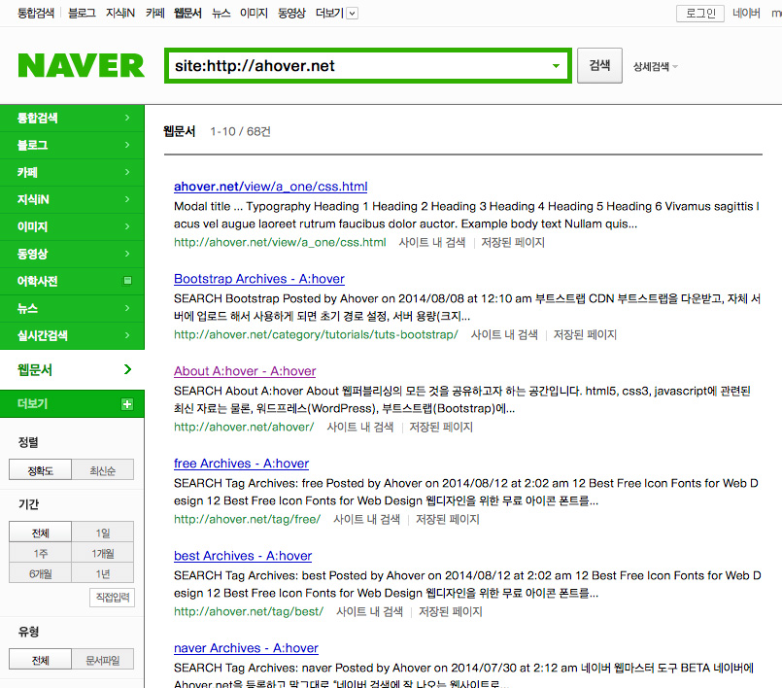Sort results by 정확도
Image resolution: width=782 pixels, height=688 pixels.
(x=41, y=470)
